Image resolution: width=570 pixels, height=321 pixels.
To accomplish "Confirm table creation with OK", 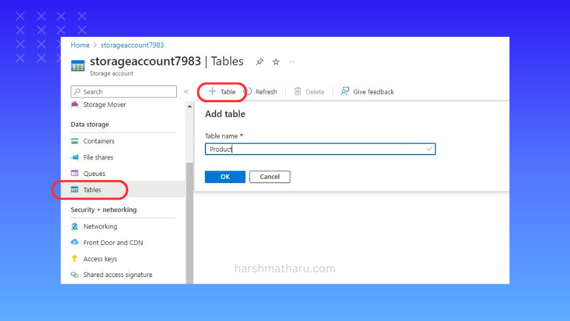I will click(x=225, y=177).
